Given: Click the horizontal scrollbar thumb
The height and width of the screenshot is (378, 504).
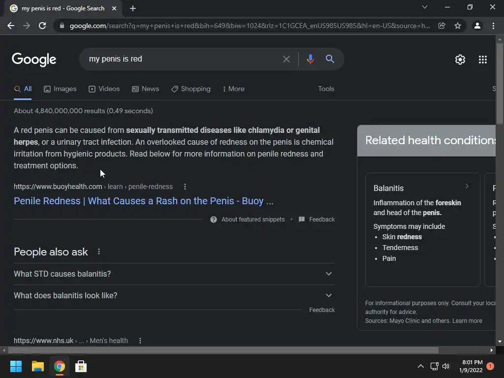Looking at the screenshot, I should (x=223, y=350).
